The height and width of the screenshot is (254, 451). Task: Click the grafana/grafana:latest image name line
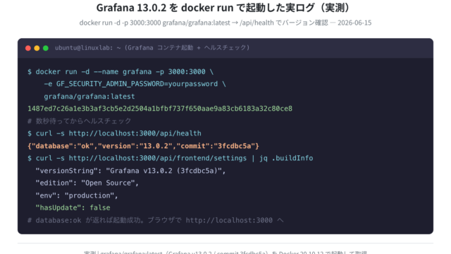coord(89,97)
